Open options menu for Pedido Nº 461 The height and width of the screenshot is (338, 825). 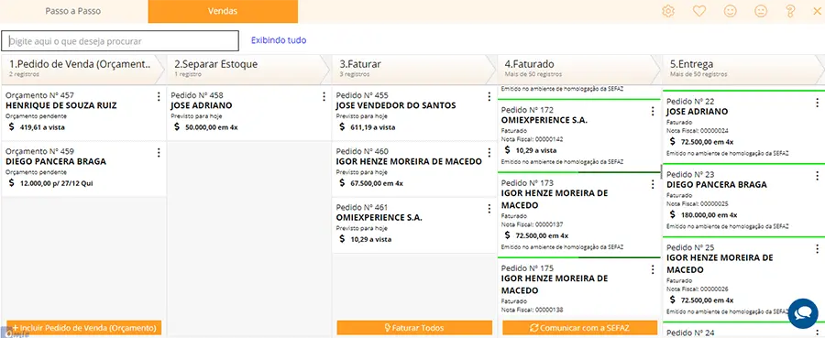tap(489, 209)
